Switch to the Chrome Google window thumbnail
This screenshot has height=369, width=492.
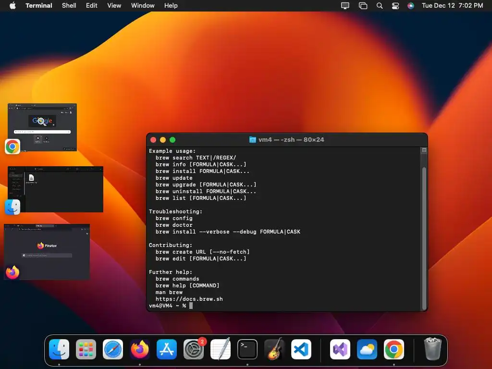[x=42, y=127]
